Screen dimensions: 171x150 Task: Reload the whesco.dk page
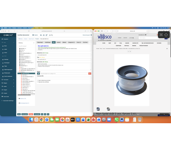[x=147, y=31]
